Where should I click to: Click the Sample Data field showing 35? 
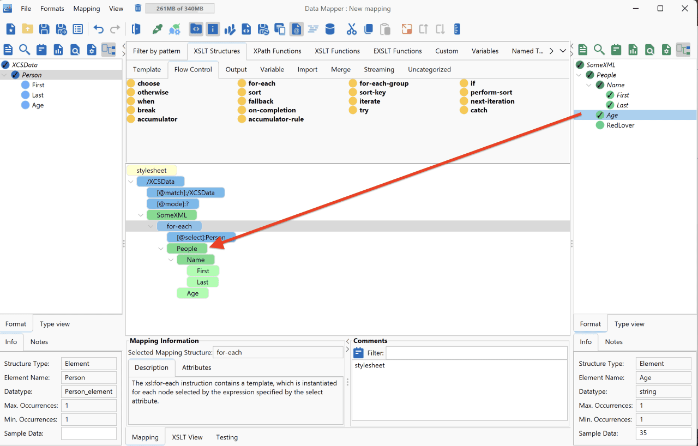[x=664, y=433]
